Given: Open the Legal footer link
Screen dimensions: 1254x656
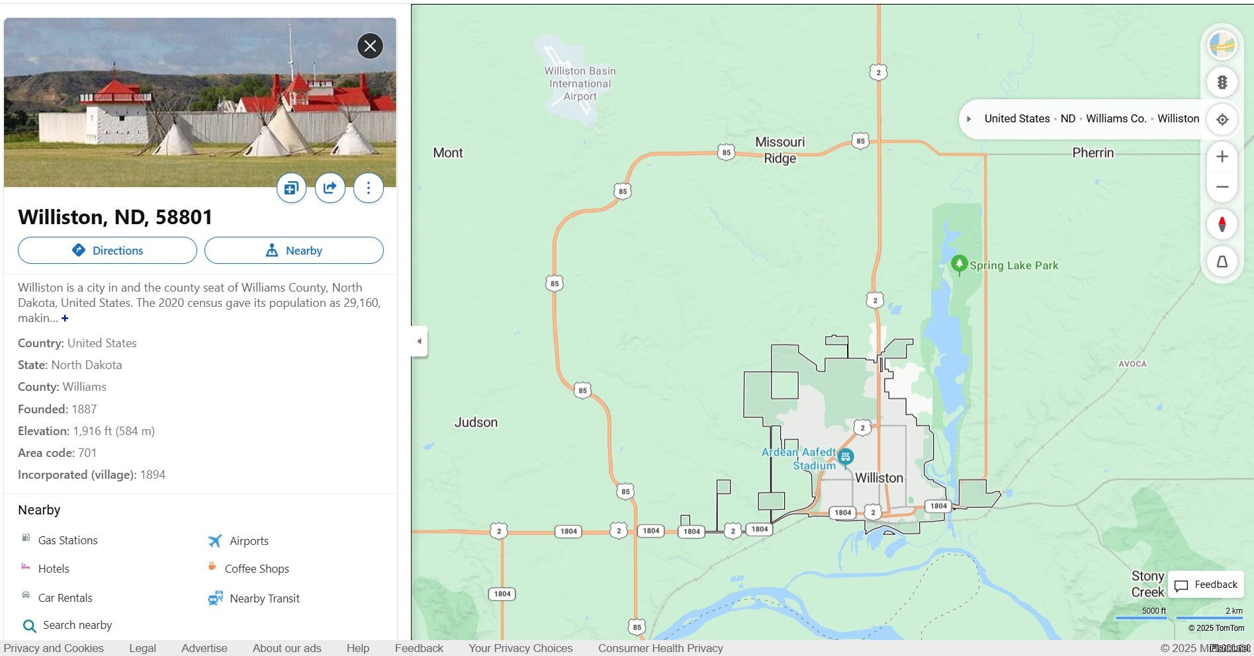Looking at the screenshot, I should (142, 648).
